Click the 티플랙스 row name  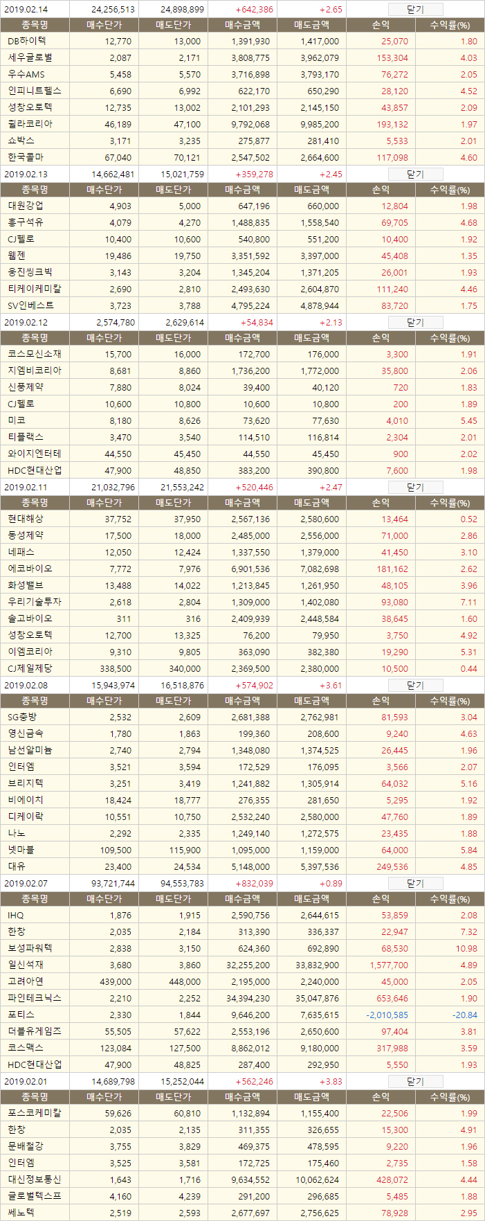click(x=26, y=438)
